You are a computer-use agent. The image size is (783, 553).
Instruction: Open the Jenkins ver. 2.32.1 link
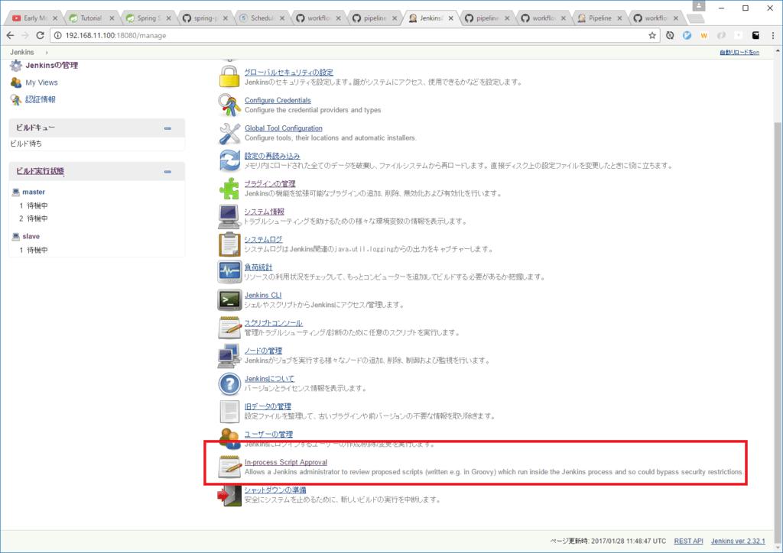click(738, 541)
